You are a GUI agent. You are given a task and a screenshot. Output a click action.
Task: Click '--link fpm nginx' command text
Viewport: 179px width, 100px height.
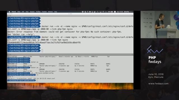point(59,40)
